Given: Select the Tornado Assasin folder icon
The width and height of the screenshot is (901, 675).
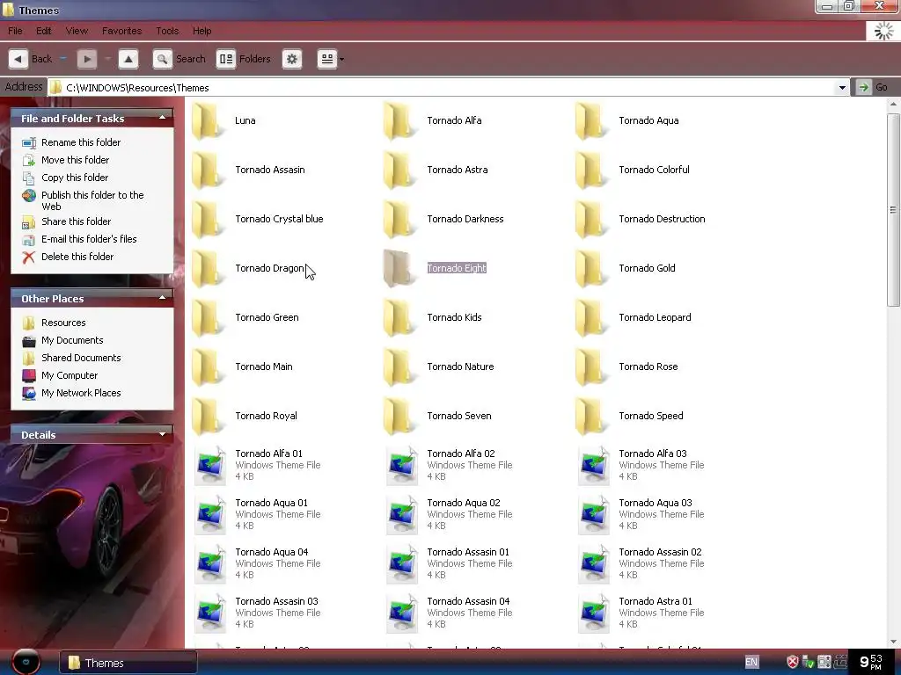Looking at the screenshot, I should pos(207,170).
